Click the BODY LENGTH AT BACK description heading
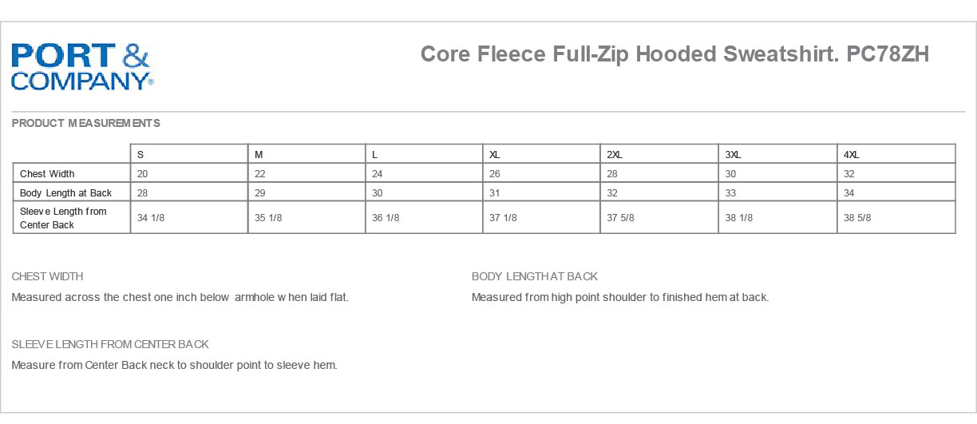The width and height of the screenshot is (977, 424). 534,276
